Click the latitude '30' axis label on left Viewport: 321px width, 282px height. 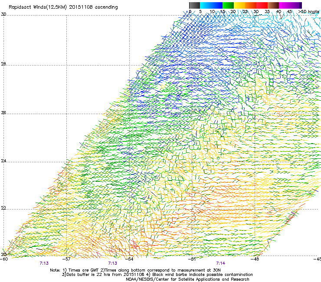[x=3, y=14]
